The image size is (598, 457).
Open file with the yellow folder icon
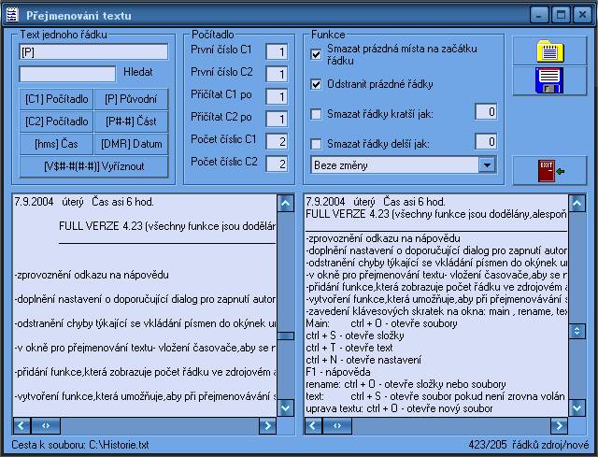click(549, 51)
